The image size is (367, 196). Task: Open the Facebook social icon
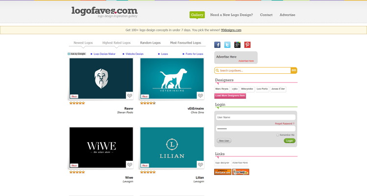[217, 44]
